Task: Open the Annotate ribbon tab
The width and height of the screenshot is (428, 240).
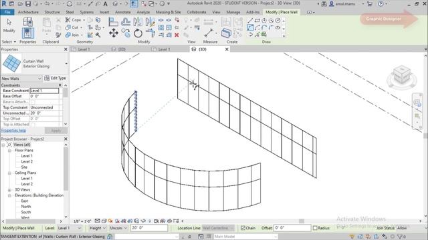Action: pyautogui.click(x=123, y=12)
